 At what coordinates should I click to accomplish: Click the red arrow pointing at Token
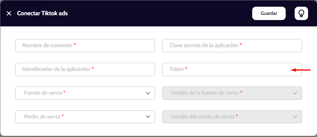300,70
